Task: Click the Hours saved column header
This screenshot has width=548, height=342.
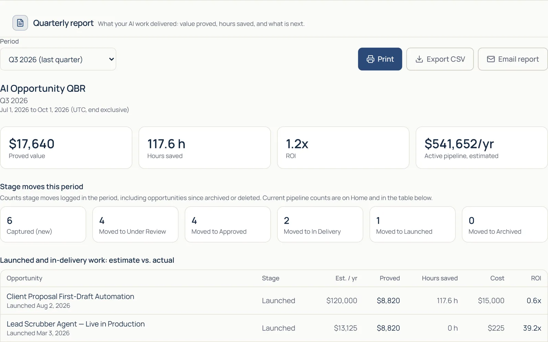Action: (440, 278)
